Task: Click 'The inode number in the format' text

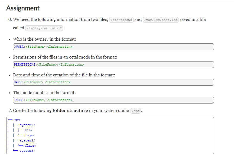Action: [44, 93]
